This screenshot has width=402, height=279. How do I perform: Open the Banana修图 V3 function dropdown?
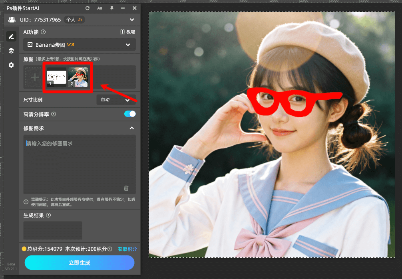point(80,45)
